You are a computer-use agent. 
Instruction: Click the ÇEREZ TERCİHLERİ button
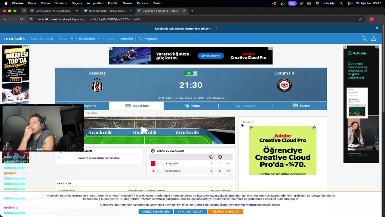[x=156, y=212]
